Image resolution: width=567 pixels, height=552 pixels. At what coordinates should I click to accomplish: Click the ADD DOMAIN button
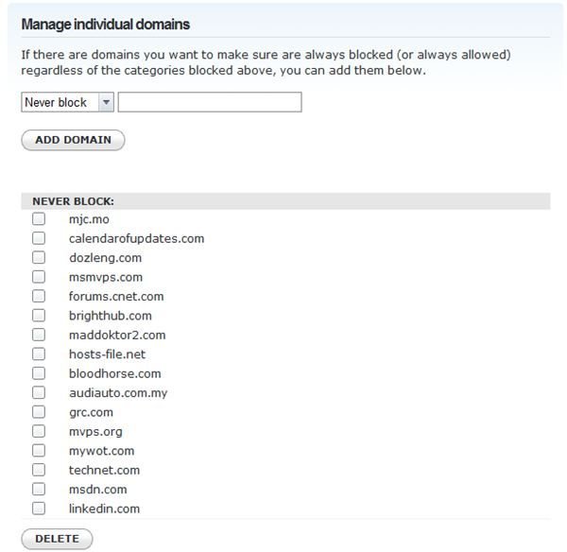[73, 140]
